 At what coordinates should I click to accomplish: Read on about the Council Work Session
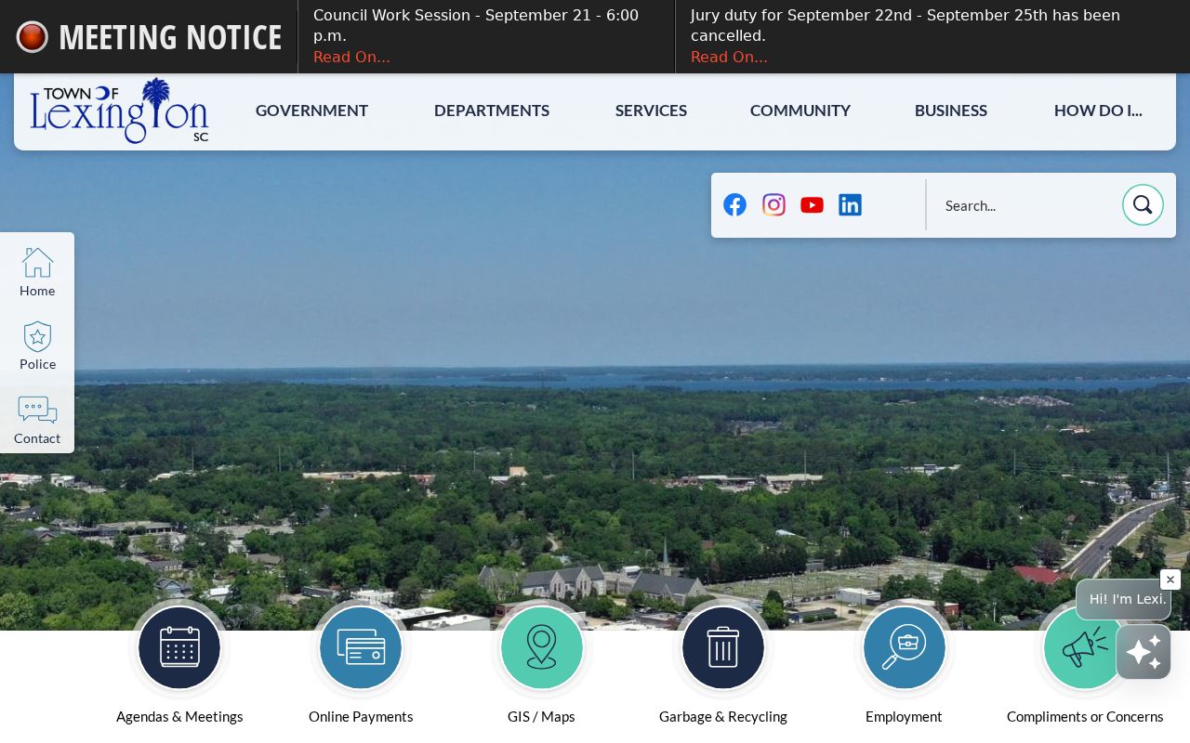click(x=351, y=58)
